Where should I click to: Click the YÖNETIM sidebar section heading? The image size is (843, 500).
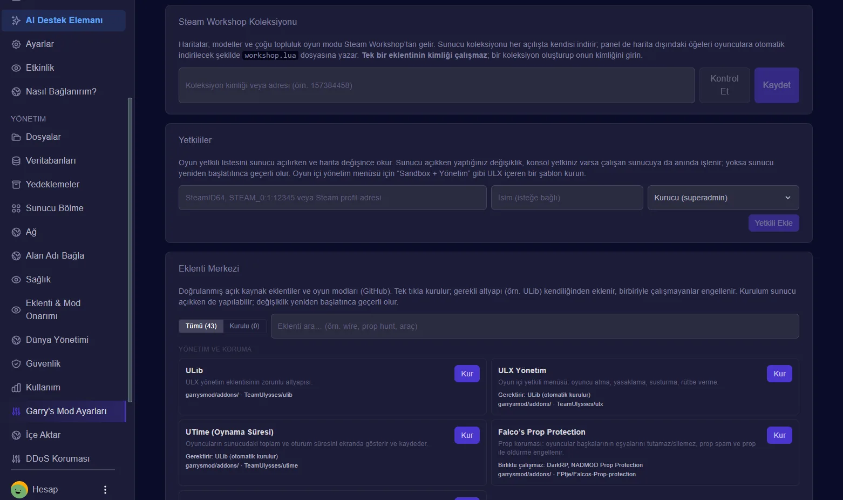coord(28,119)
